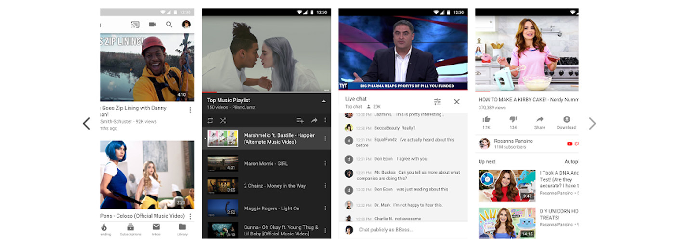This screenshot has width=674, height=248.
Task: Dislike the Kirby cake video
Action: pos(513,119)
